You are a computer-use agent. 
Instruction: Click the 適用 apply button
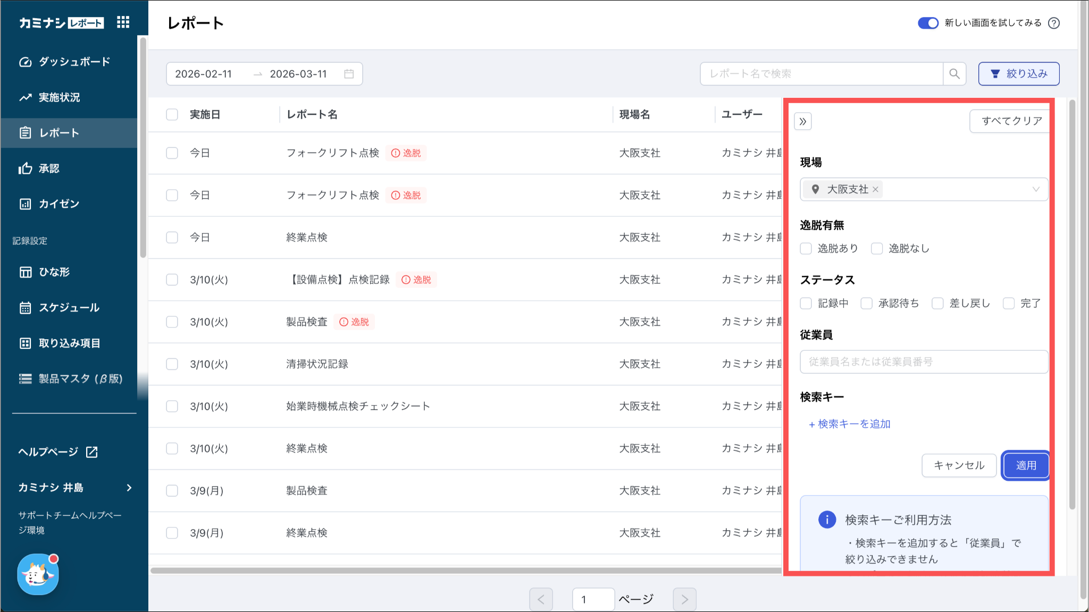1025,465
